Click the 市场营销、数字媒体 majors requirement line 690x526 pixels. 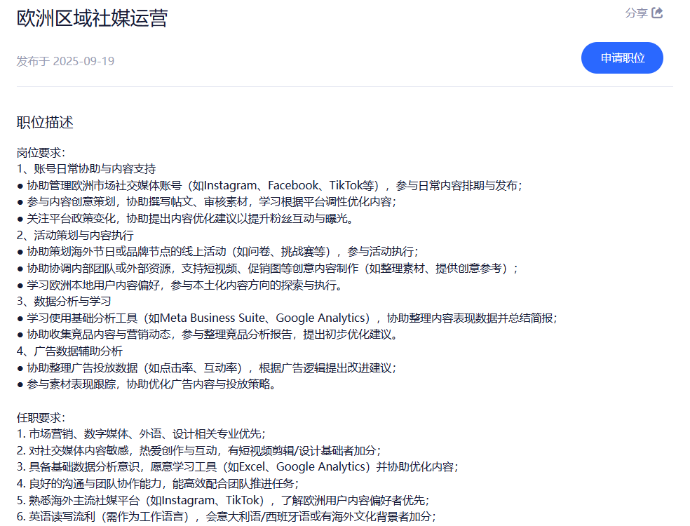(x=141, y=433)
